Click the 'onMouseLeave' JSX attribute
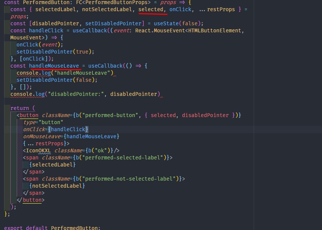Screen dimensions: 322x230 (x=42, y=136)
